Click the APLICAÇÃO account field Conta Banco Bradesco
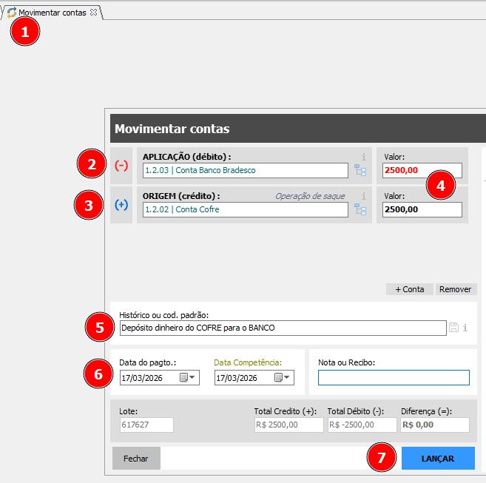 [244, 171]
